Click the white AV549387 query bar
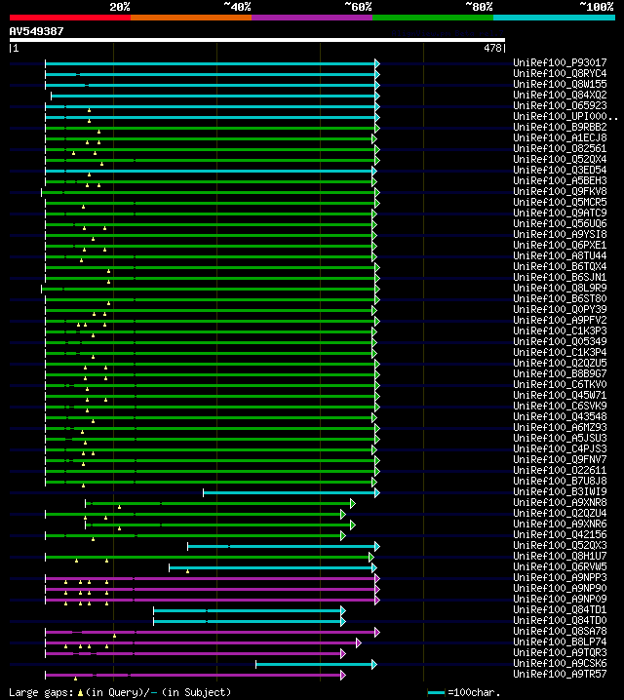This screenshot has height=700, width=624. pos(257,40)
